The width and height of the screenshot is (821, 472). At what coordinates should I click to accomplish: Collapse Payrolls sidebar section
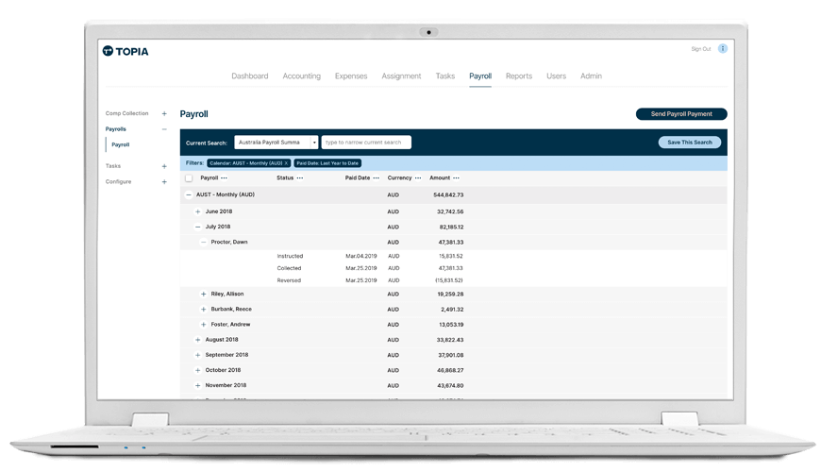coord(164,129)
